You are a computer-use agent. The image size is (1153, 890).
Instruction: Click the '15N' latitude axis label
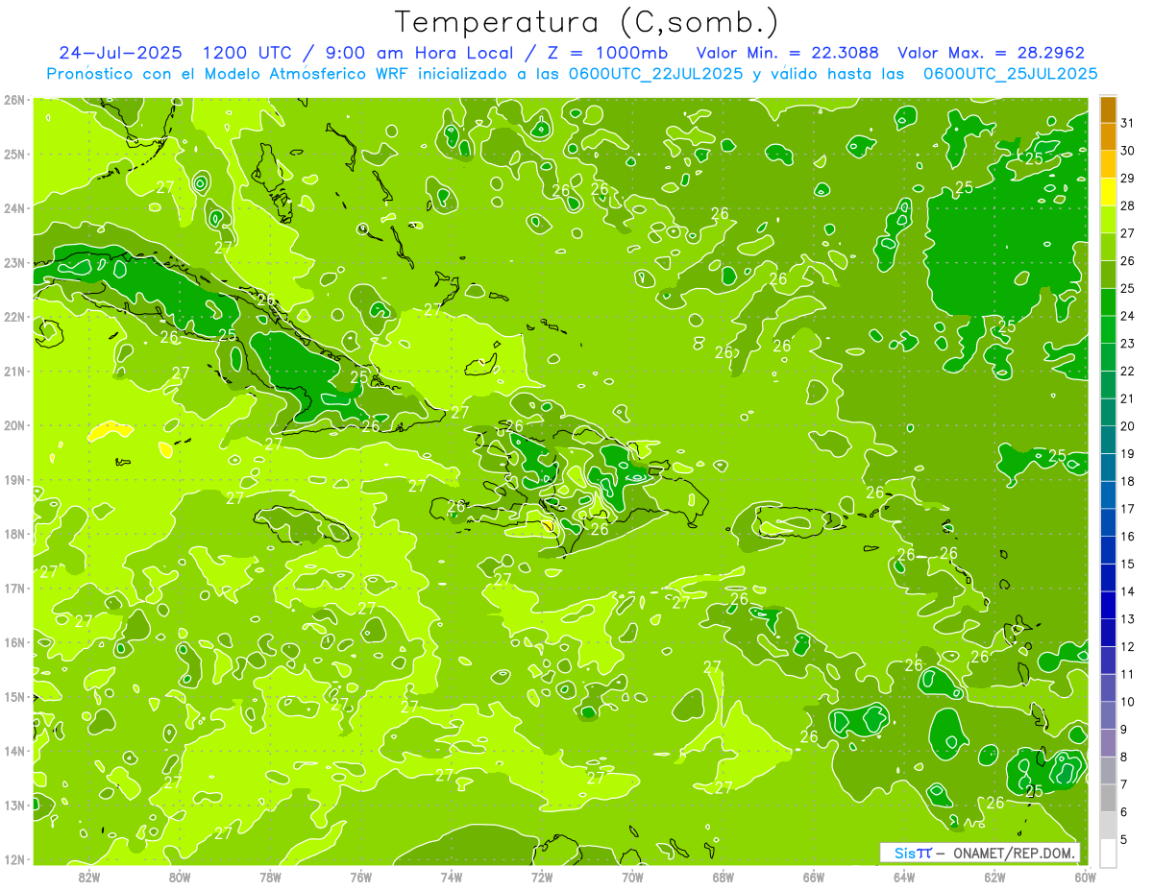point(13,696)
